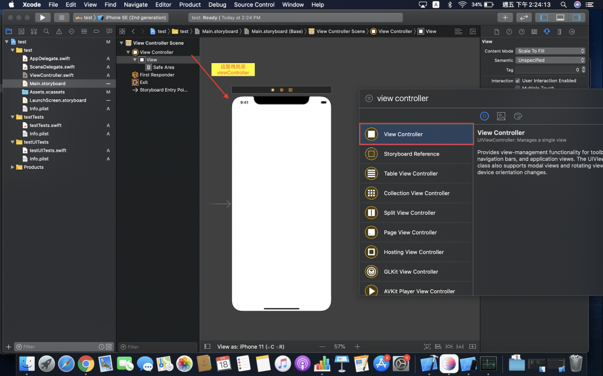Expand the Products group

tap(12, 167)
